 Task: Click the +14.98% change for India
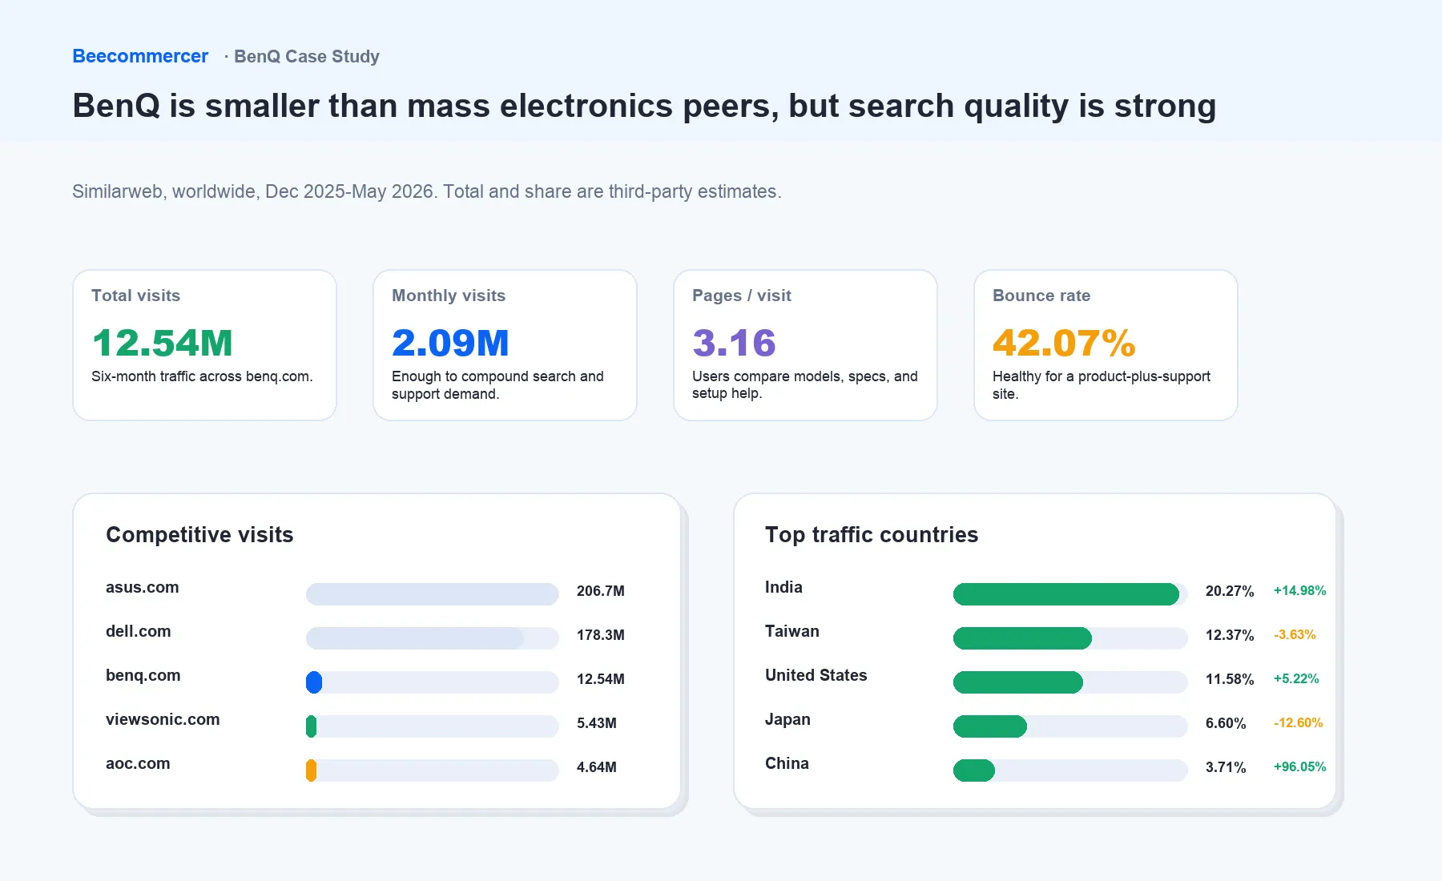(1299, 591)
